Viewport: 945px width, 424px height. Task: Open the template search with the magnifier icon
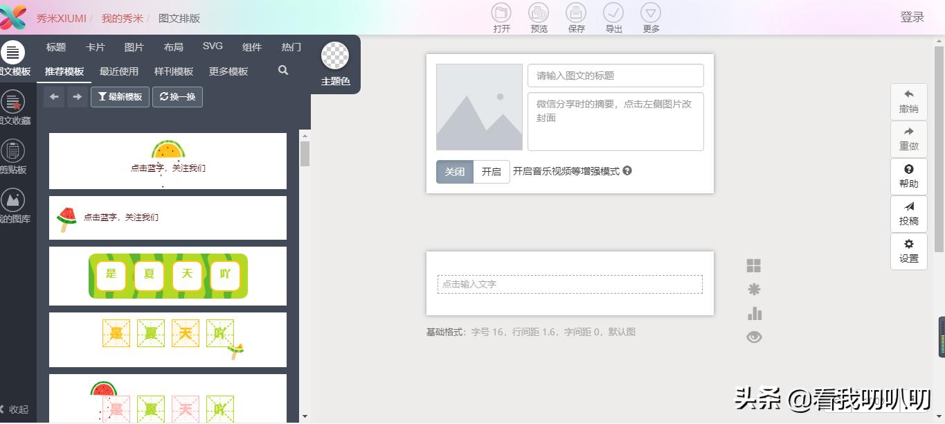[282, 71]
